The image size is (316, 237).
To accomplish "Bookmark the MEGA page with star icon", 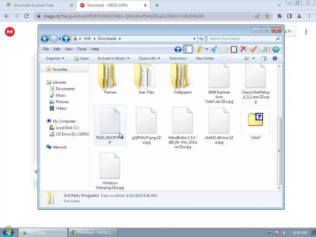I will [x=267, y=16].
